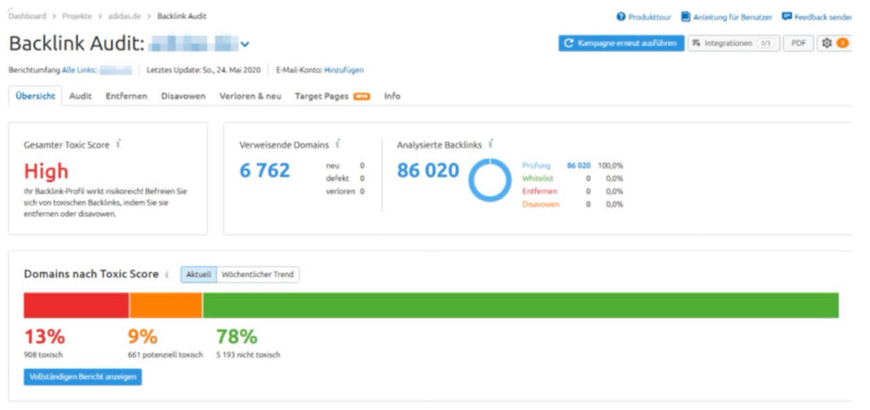Viewport: 870px width, 410px height.
Task: Show info for Verweisende Domains
Action: (x=337, y=144)
